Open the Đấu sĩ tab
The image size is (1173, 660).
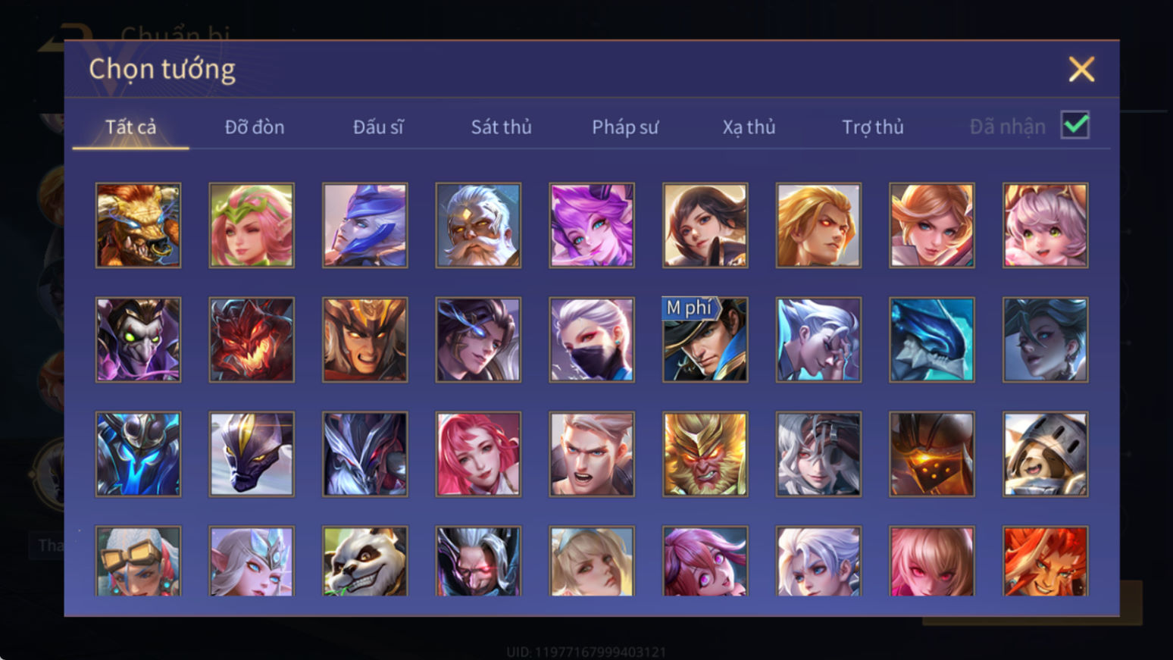pos(378,127)
